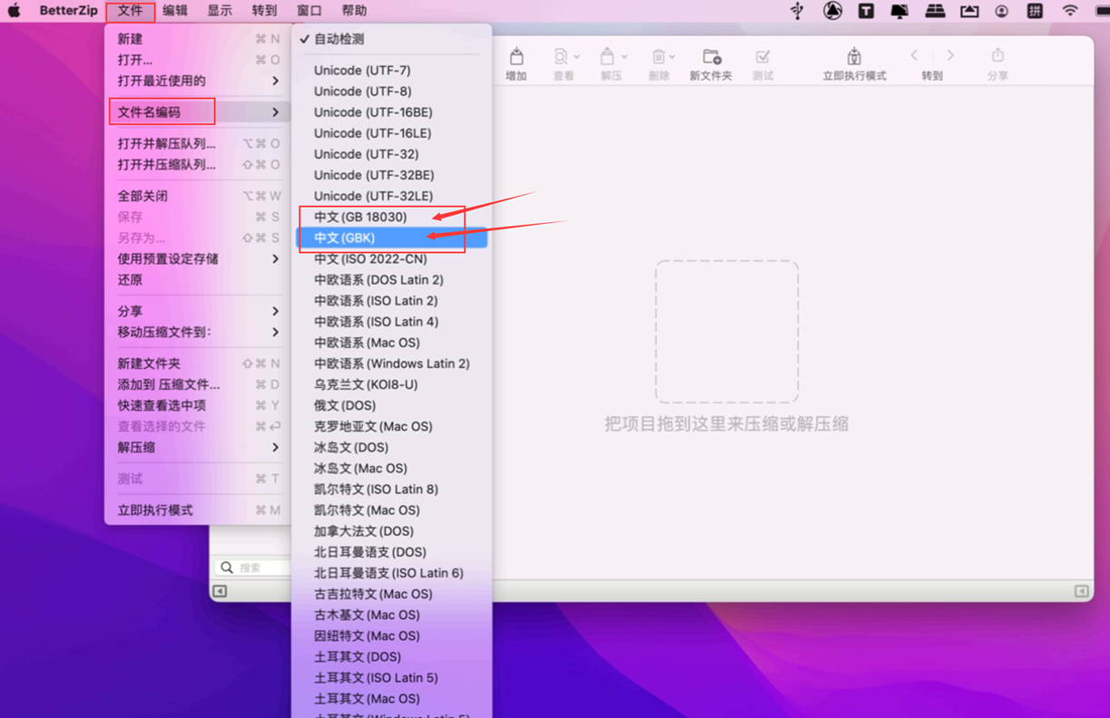Expand the 打开最近使用的 submenu
The image size is (1110, 718).
click(x=163, y=80)
